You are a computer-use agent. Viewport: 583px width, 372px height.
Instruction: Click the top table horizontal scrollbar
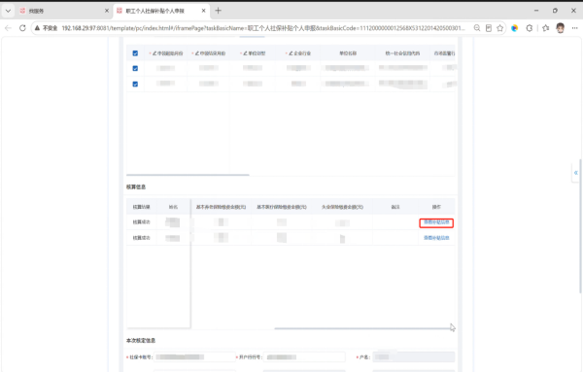tap(188, 175)
